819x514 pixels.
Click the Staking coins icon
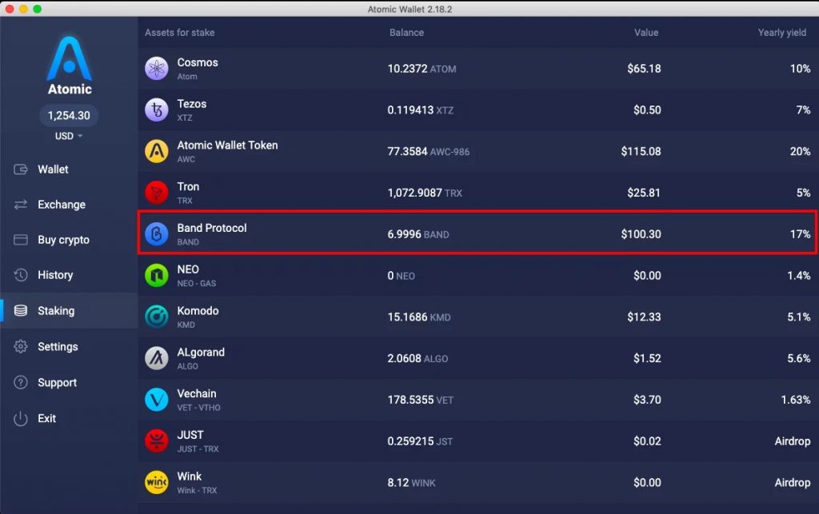20,310
